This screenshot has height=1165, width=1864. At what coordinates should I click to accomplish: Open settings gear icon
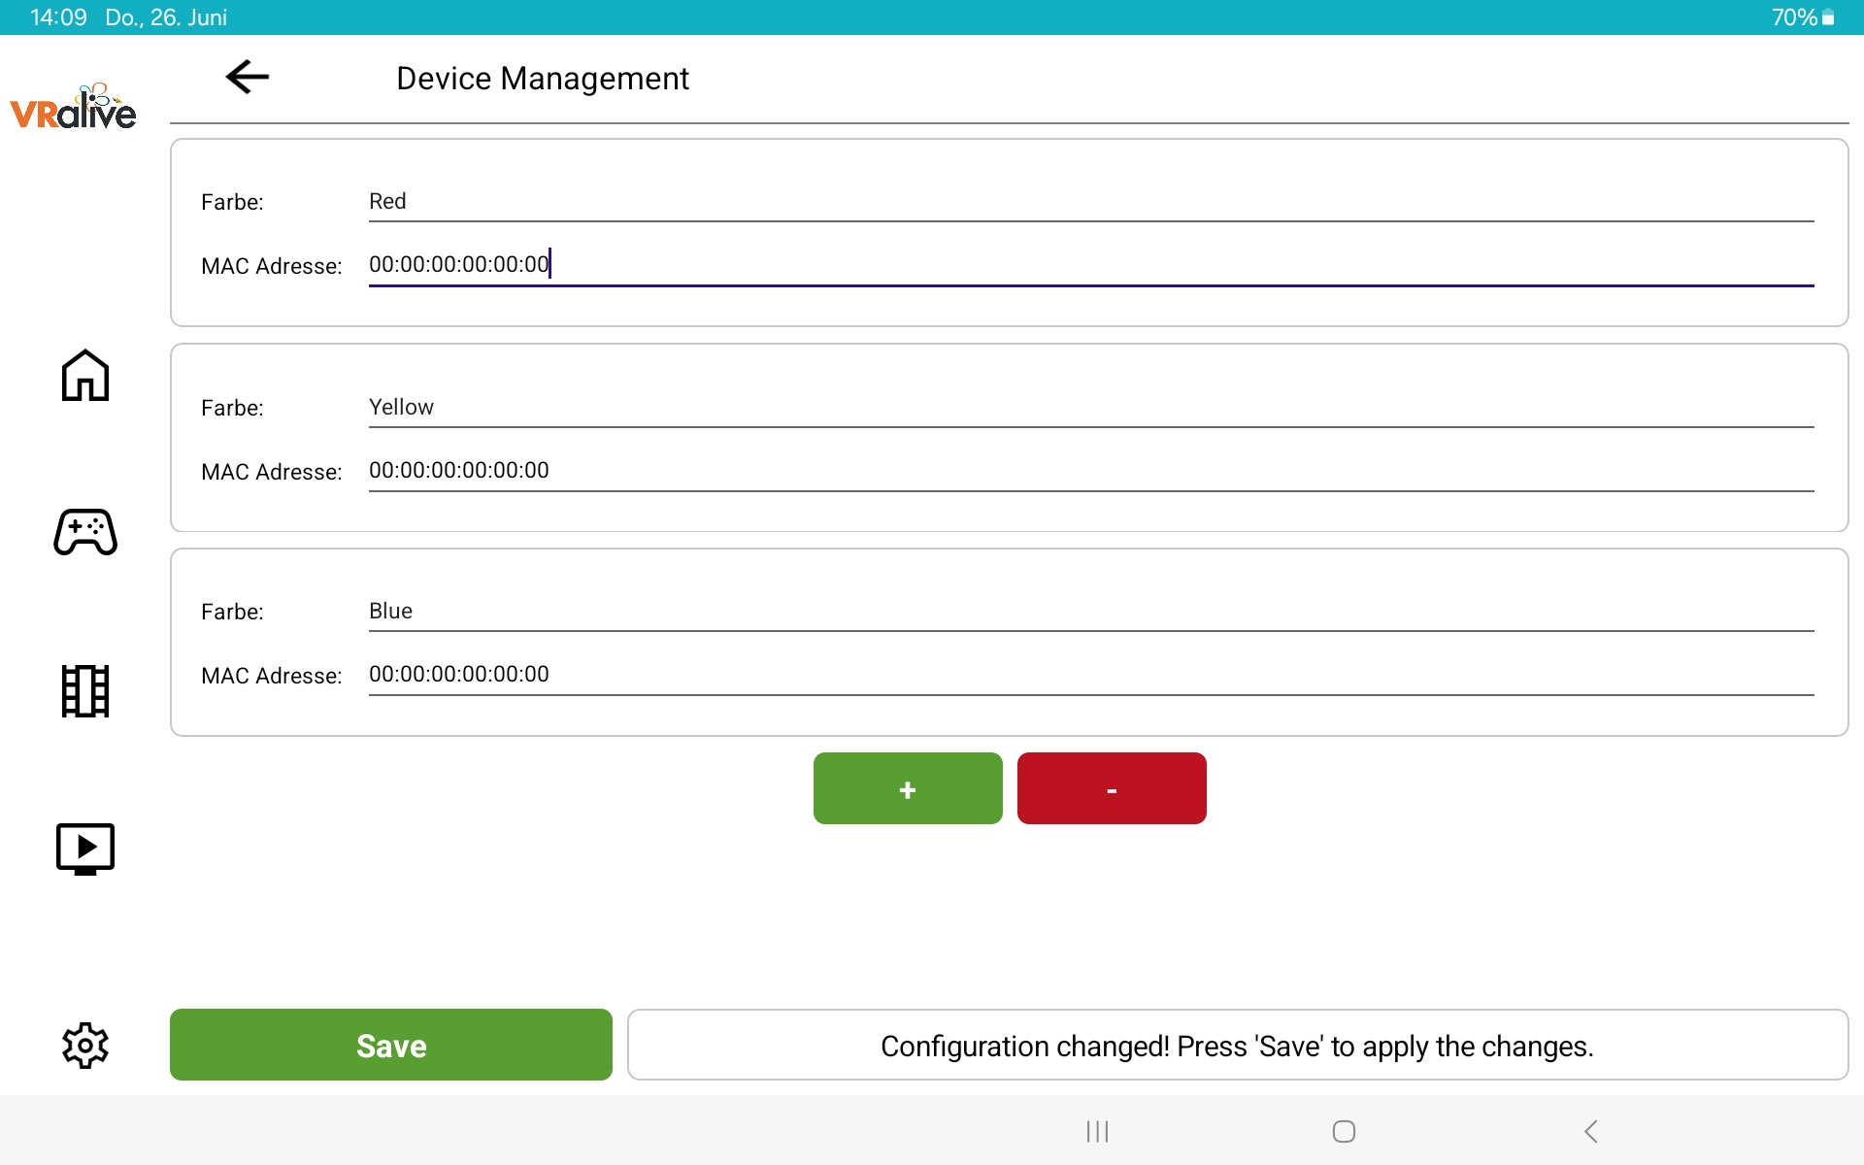point(85,1046)
